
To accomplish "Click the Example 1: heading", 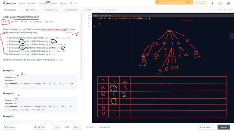I will pos(8,71).
